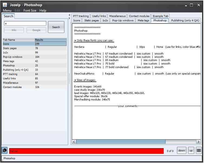
Task: Expand panel with the right splitter arrow
Action: coord(69,18)
